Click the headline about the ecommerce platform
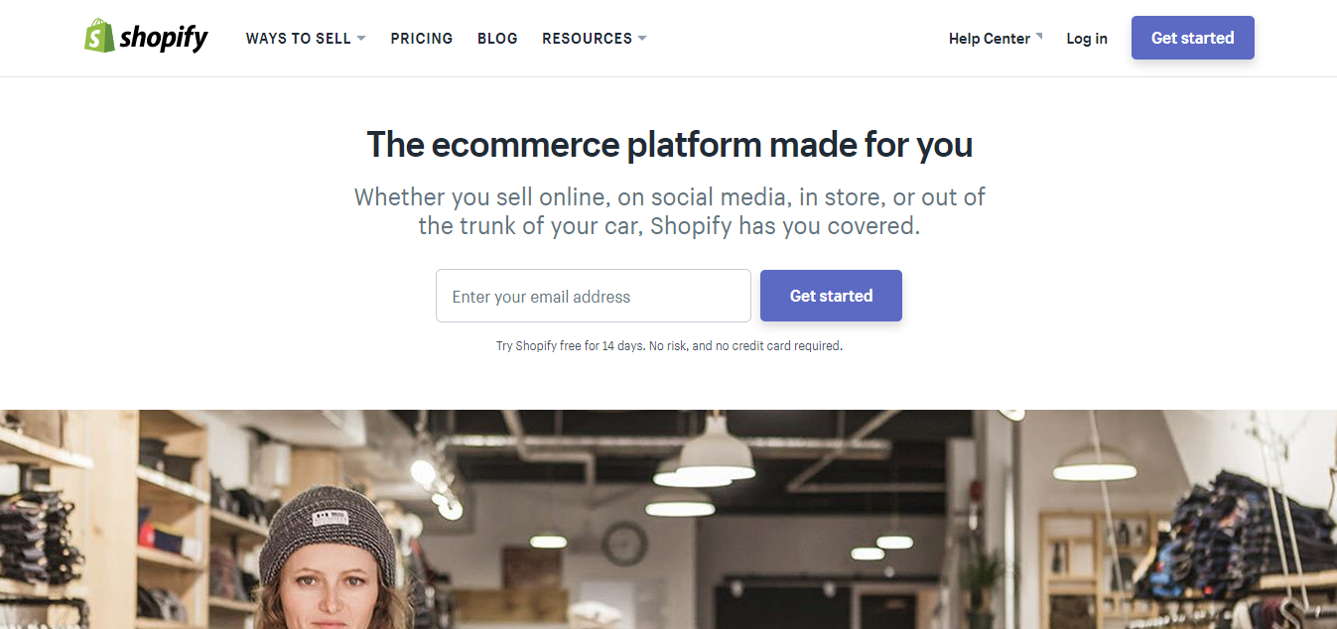The width and height of the screenshot is (1337, 629). click(x=668, y=144)
